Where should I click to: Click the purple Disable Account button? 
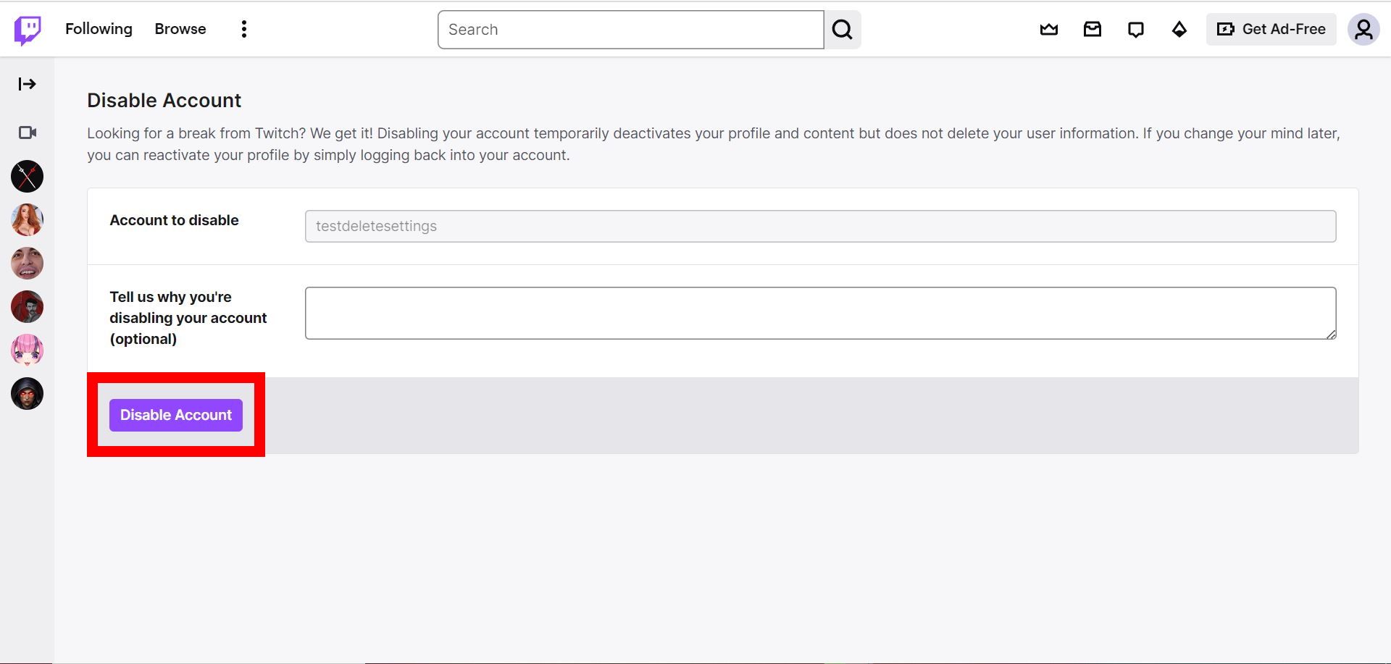[175, 415]
